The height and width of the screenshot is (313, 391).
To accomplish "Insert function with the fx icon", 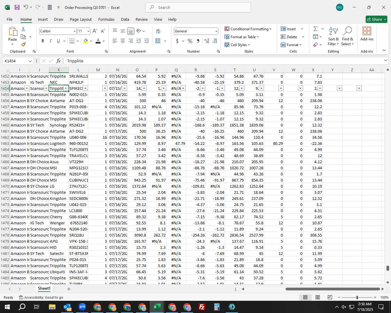I will point(59,61).
